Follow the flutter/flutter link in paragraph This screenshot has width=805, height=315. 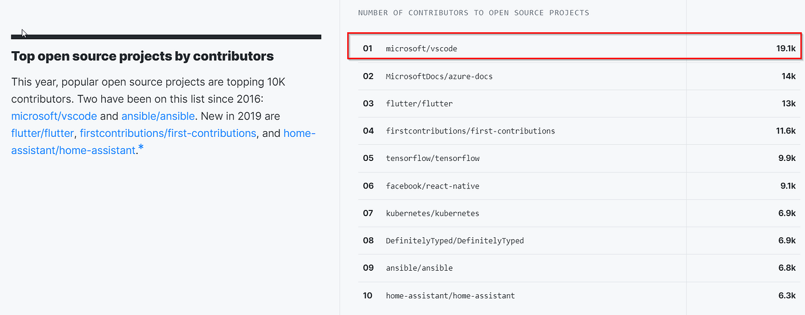point(43,133)
